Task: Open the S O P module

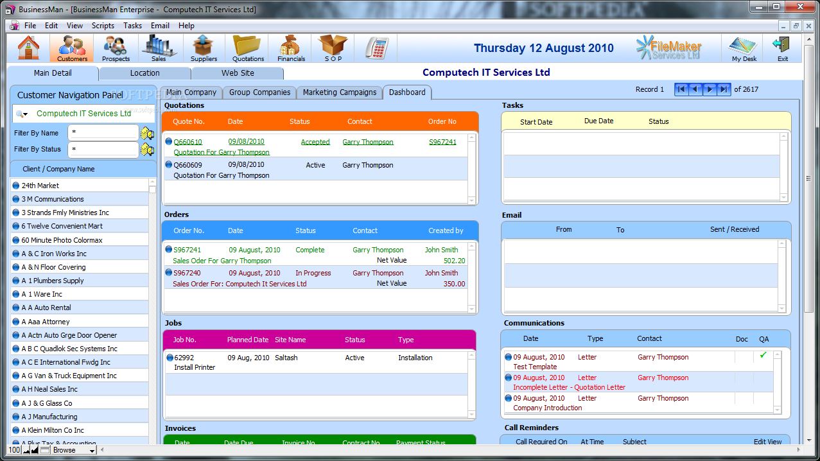Action: tap(333, 48)
